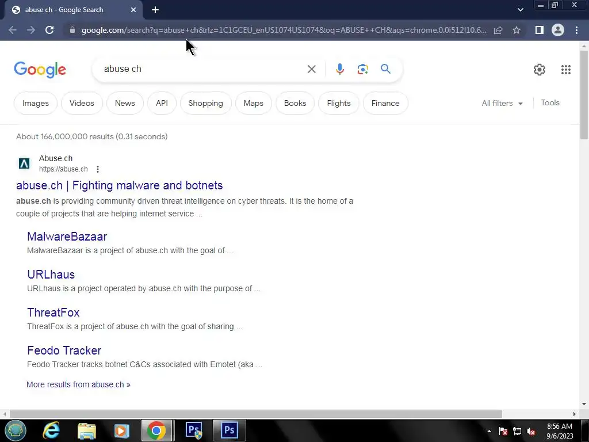
Task: Open abuse.ch Fighting malware and botnets result
Action: click(x=120, y=185)
